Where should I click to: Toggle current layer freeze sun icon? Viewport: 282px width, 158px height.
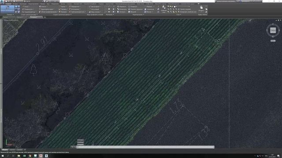click(170, 7)
